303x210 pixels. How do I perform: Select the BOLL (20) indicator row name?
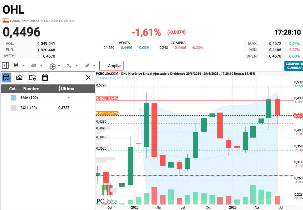[x=29, y=108]
